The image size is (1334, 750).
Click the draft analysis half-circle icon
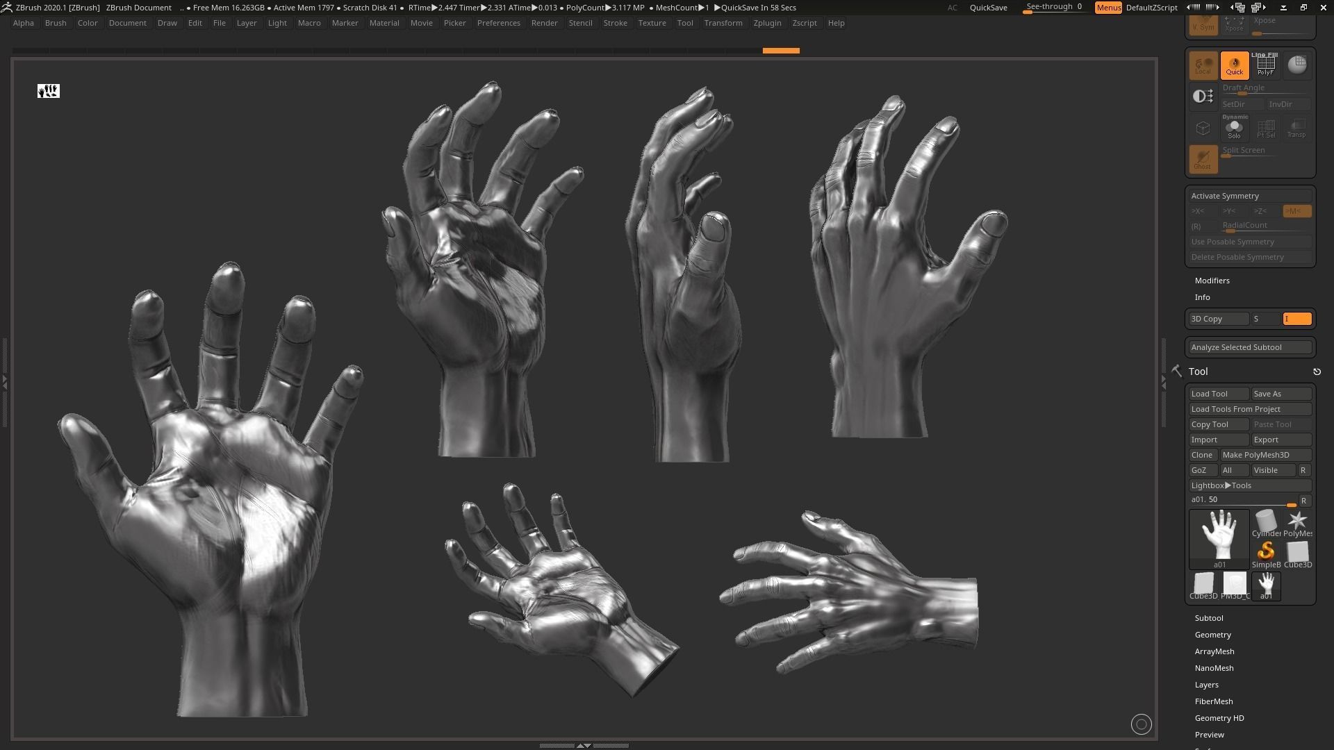click(x=1203, y=97)
